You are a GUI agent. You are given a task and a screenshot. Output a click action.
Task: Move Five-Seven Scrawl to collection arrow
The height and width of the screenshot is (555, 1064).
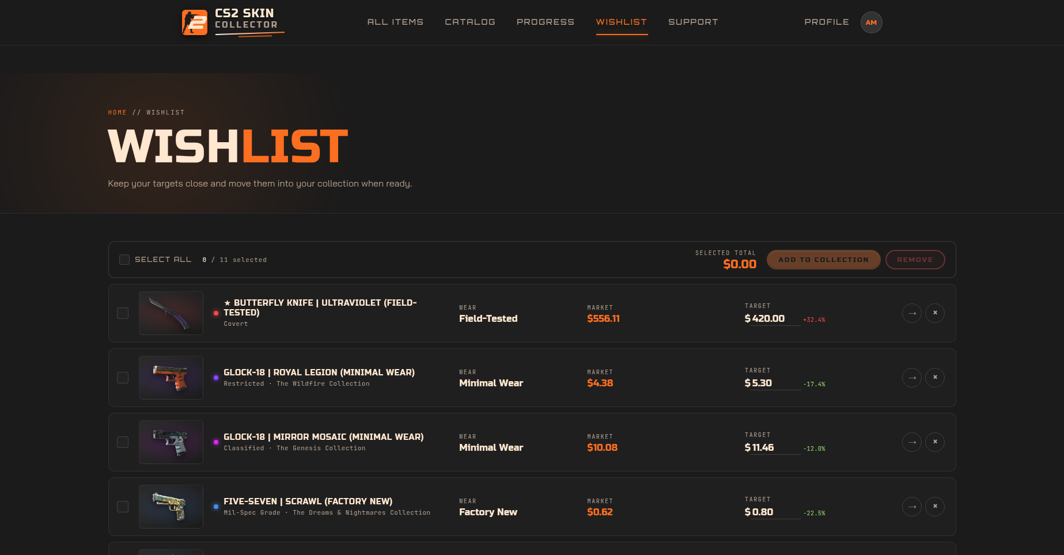(911, 507)
